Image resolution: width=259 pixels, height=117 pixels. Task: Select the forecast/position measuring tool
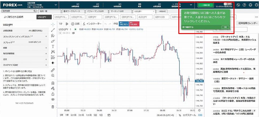[x=53, y=57]
